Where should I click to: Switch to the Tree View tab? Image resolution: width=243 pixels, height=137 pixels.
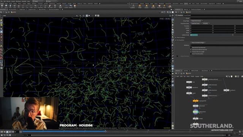click(x=186, y=71)
